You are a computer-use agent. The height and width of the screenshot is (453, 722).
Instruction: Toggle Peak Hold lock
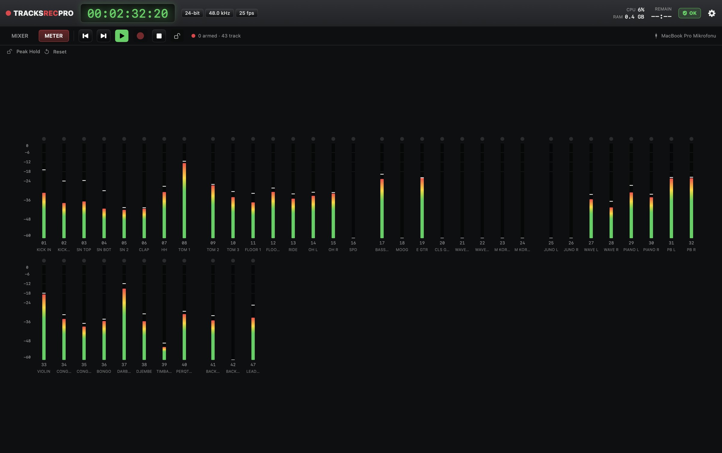[23, 51]
